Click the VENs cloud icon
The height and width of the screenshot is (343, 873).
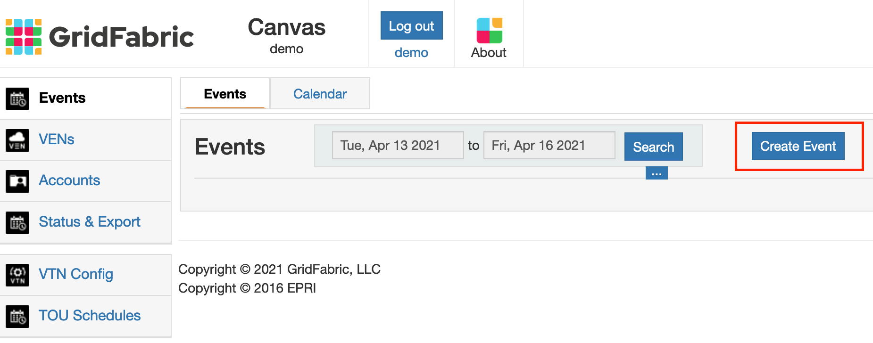[17, 140]
